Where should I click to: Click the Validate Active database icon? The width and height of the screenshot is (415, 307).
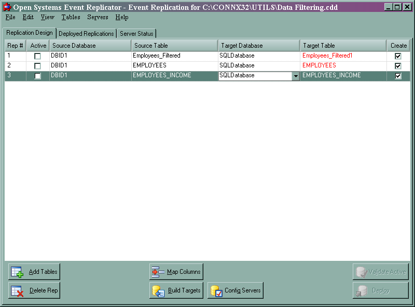(x=360, y=271)
